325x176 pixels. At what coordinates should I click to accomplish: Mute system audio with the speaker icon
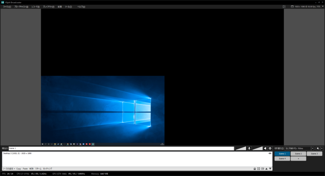[265, 148]
